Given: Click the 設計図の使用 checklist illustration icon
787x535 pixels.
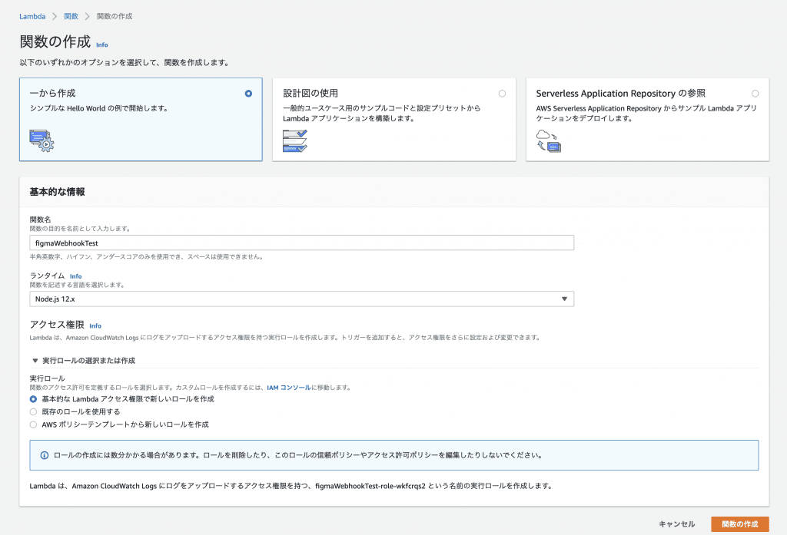Looking at the screenshot, I should (294, 140).
